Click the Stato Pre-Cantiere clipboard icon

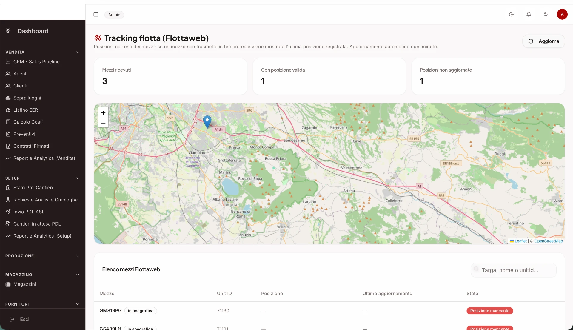click(8, 188)
